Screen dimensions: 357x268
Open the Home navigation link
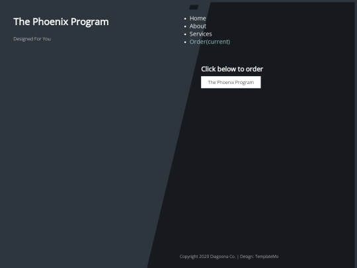[x=198, y=19]
